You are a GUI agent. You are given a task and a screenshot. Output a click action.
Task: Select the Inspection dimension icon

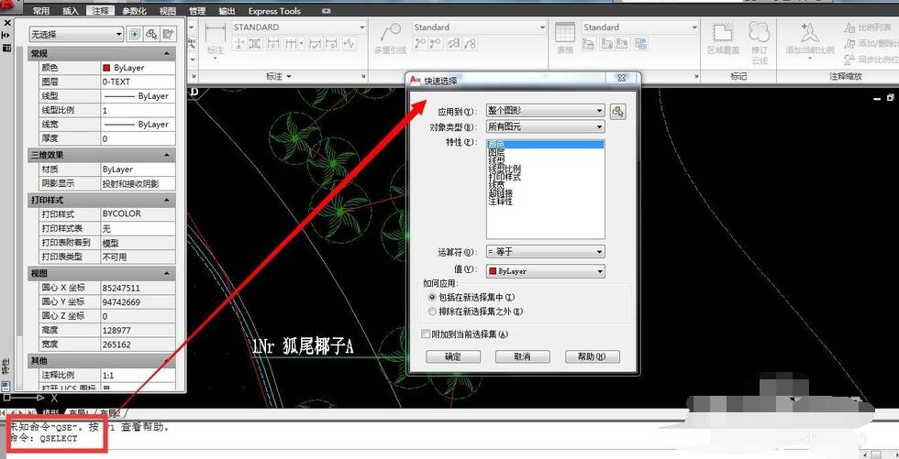[x=315, y=43]
